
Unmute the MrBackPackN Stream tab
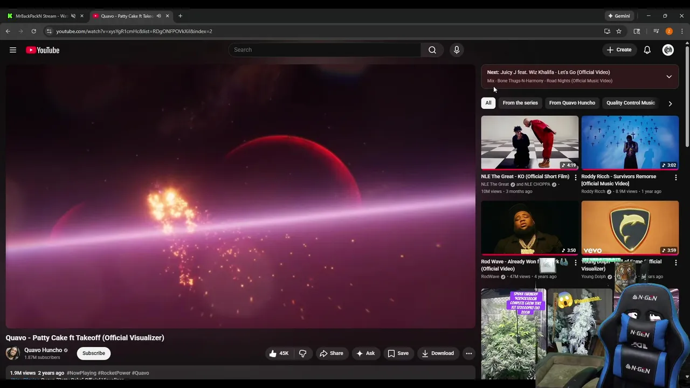[x=73, y=16]
